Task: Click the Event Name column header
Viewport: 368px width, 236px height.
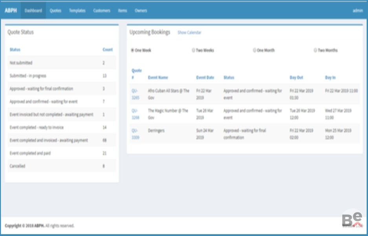Action: tap(158, 77)
